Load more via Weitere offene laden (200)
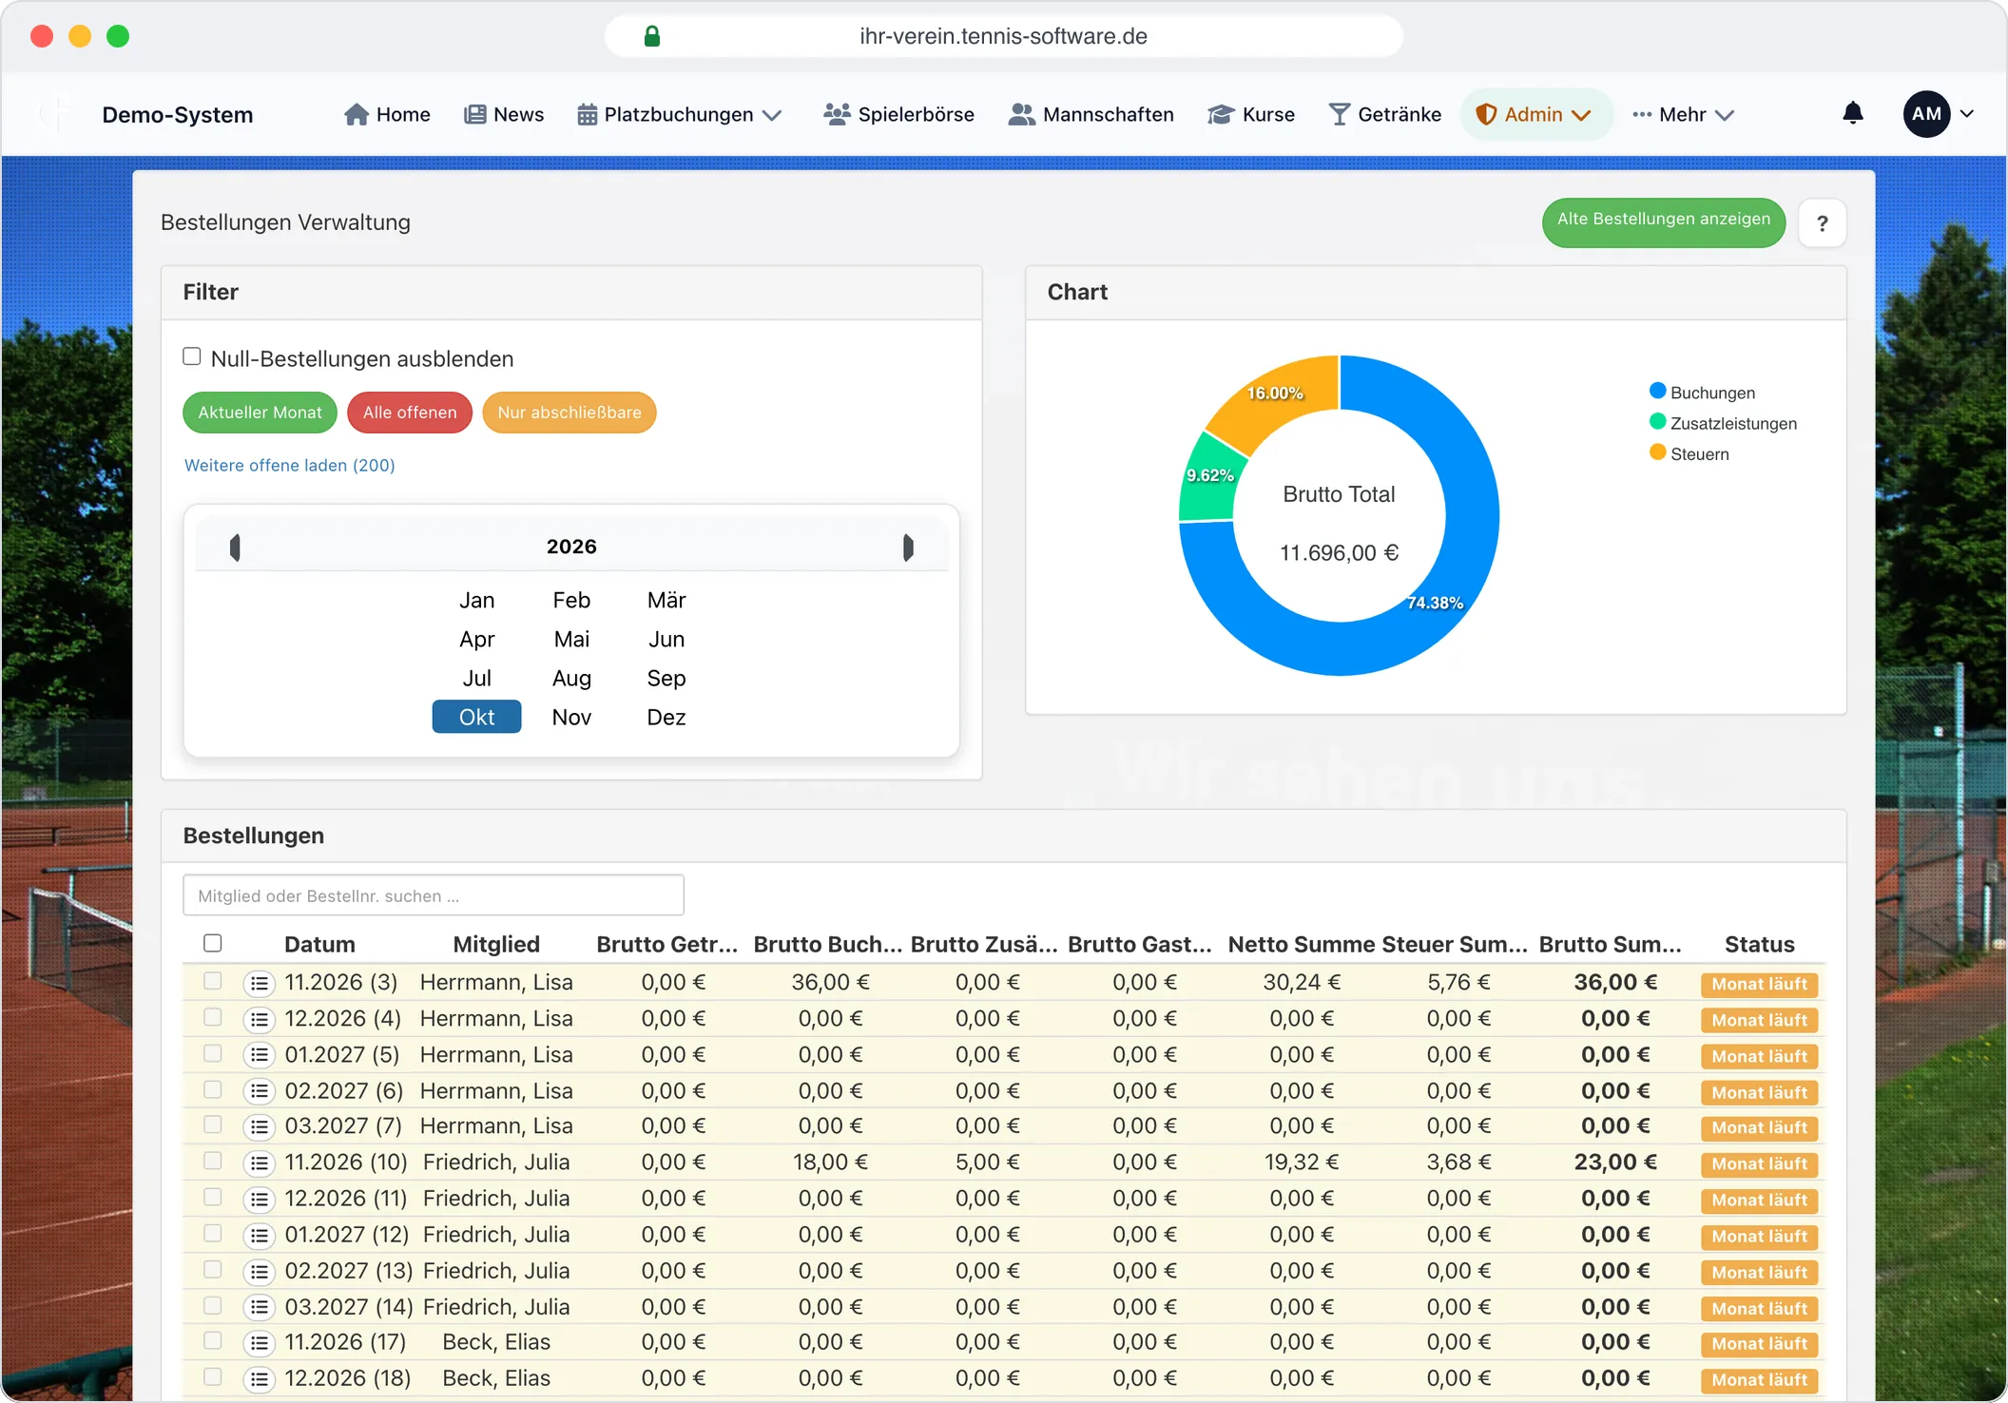 click(290, 465)
